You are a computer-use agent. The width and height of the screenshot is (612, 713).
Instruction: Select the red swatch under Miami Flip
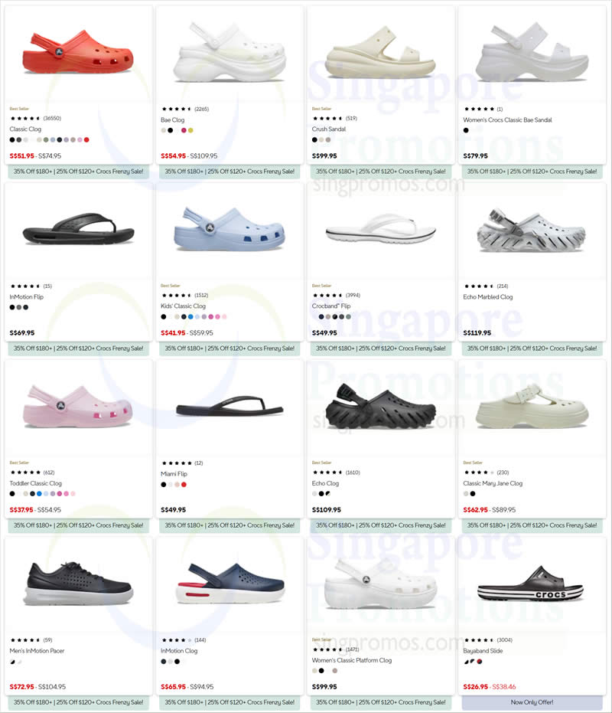[184, 485]
